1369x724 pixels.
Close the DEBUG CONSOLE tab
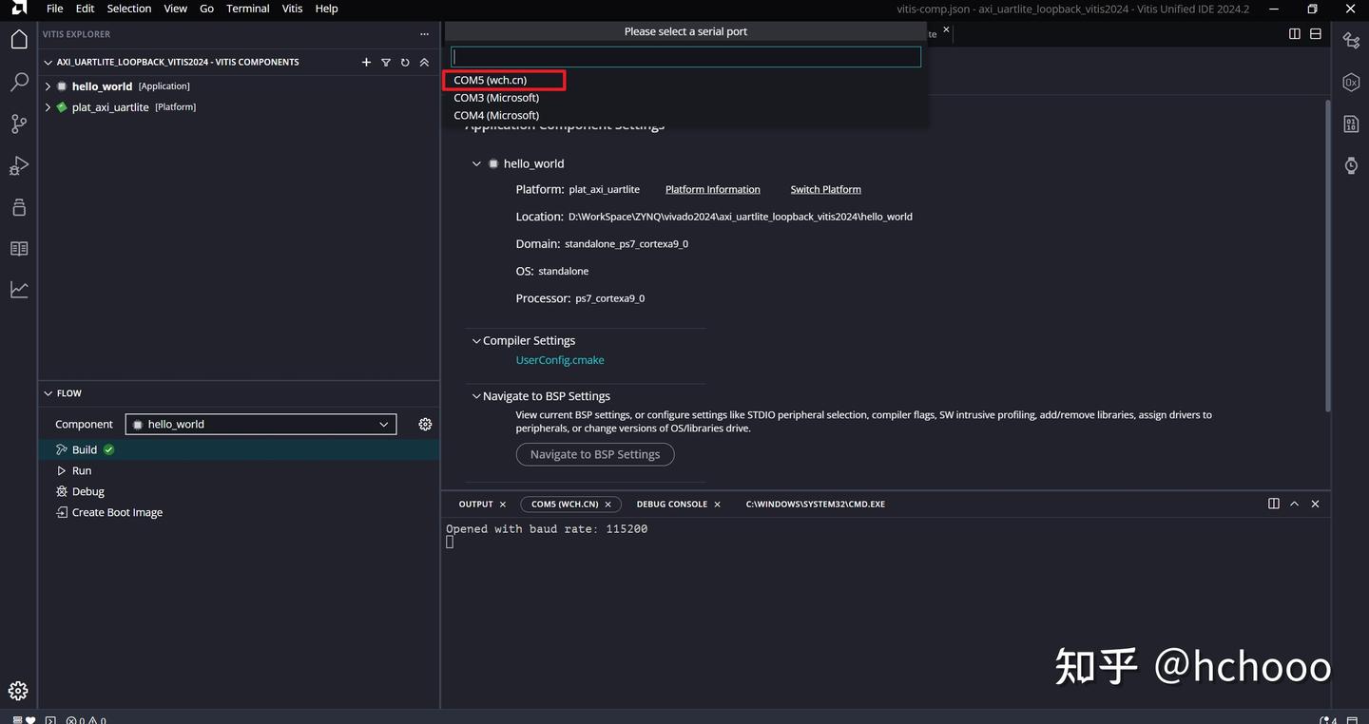[x=718, y=505]
